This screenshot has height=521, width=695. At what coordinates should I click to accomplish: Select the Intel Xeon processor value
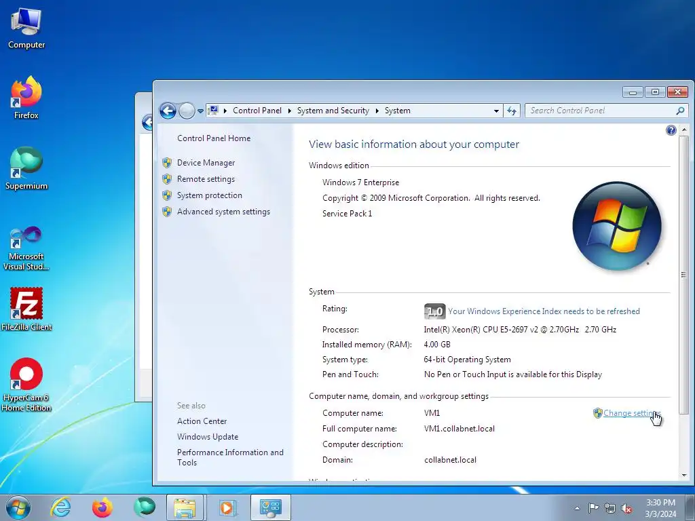(520, 330)
